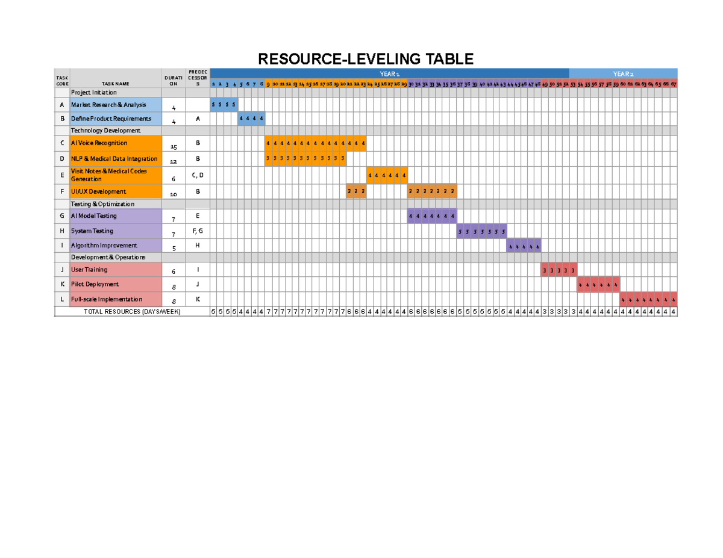Select Visit Notes & Medical Codes Generation cell
The height and width of the screenshot is (558, 723).
(x=116, y=175)
